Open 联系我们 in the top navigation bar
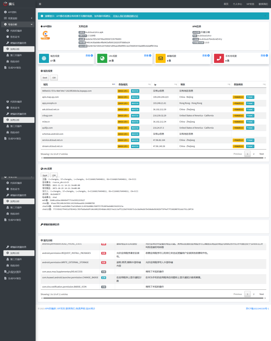Viewport: 271px width, 341px height. 263,4
